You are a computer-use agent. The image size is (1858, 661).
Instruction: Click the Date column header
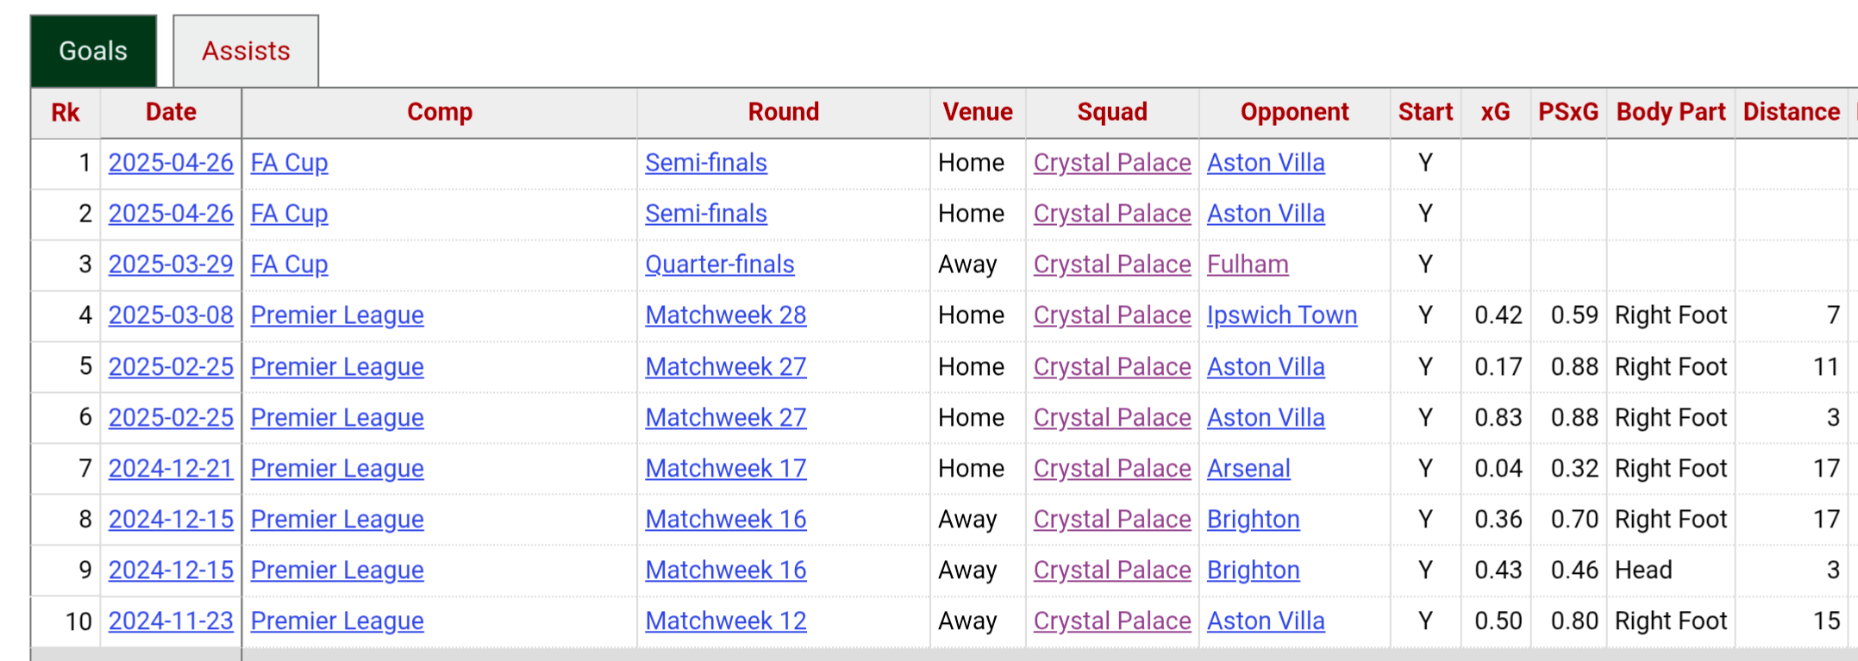point(171,112)
